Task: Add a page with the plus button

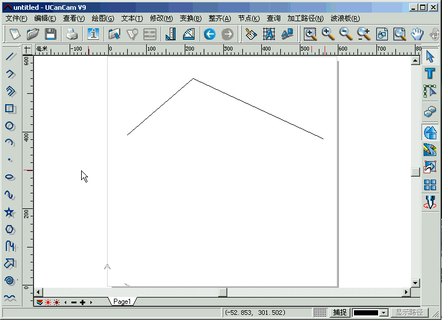Action: [83, 303]
